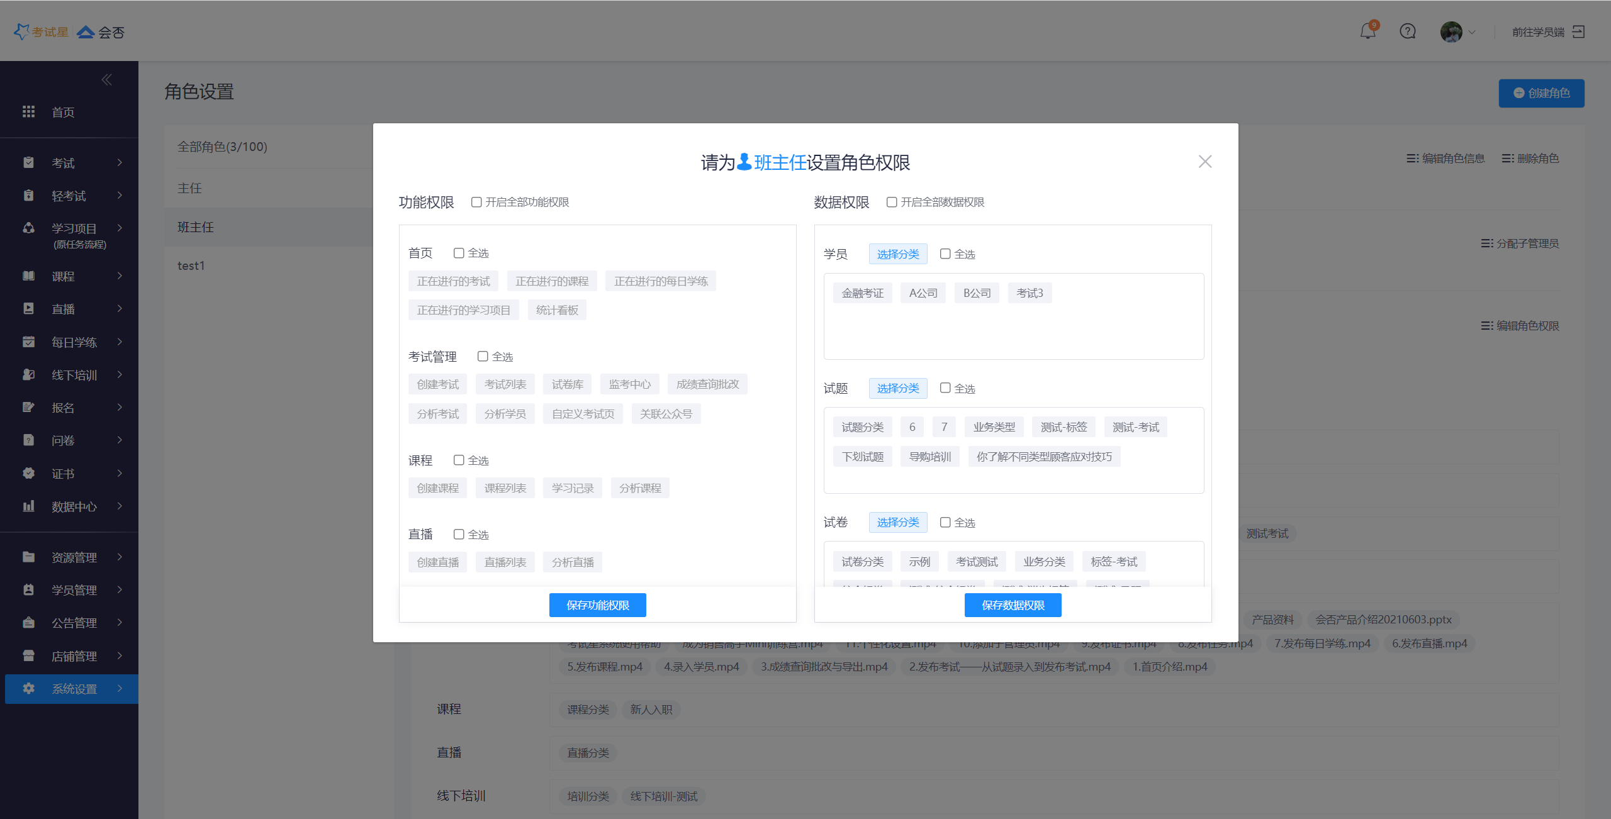Open the 学员管理 menu item

click(74, 590)
